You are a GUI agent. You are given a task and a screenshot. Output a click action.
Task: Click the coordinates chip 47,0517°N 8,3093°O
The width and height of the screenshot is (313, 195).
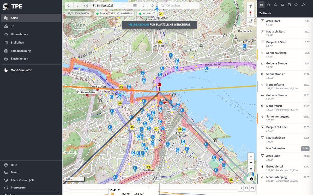coord(78,13)
